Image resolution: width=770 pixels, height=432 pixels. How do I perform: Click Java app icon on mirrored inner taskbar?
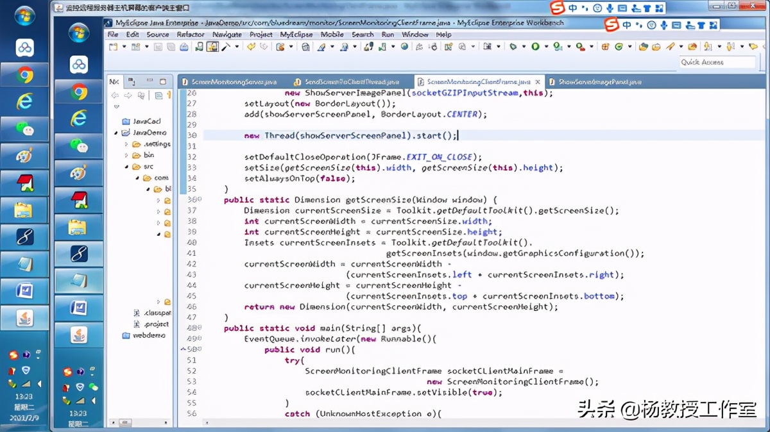80,333
